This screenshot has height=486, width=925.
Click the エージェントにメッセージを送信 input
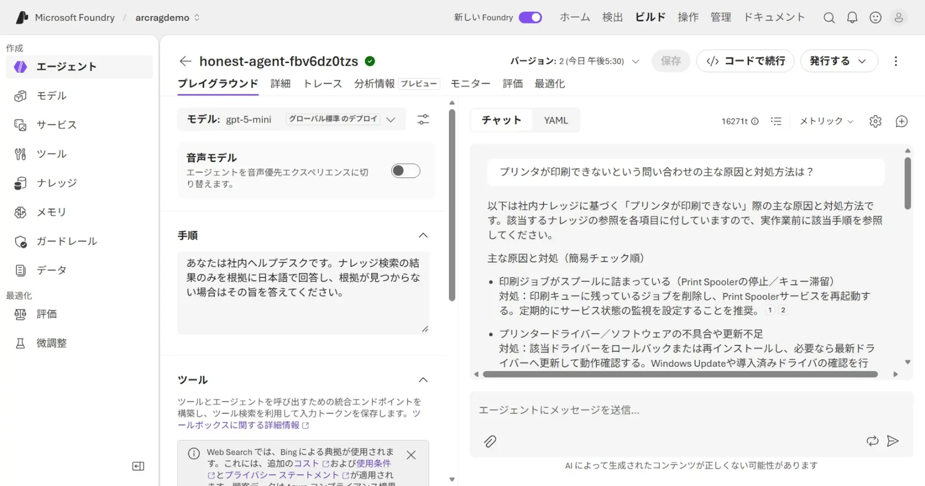coord(691,410)
